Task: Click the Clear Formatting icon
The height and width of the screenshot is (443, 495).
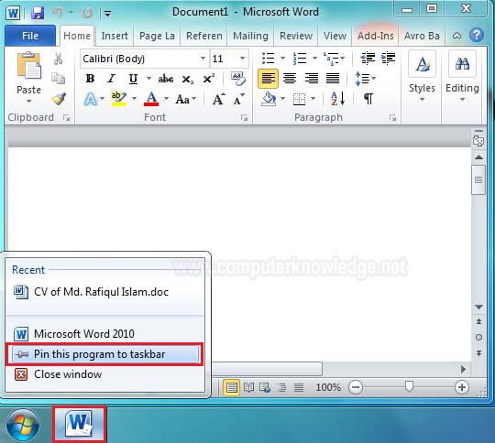Action: pyautogui.click(x=238, y=79)
